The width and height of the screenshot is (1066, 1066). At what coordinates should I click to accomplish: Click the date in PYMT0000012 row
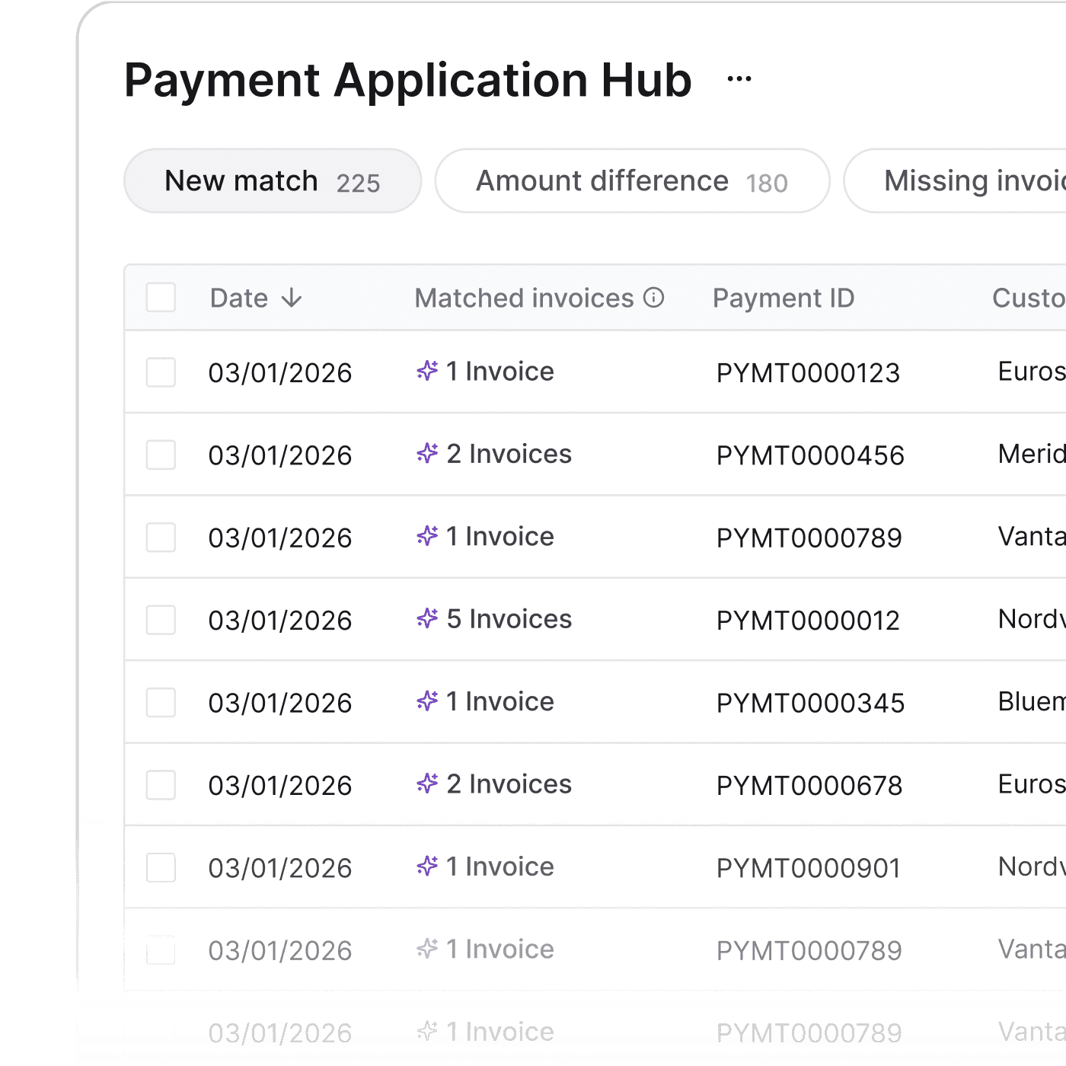[x=280, y=621]
